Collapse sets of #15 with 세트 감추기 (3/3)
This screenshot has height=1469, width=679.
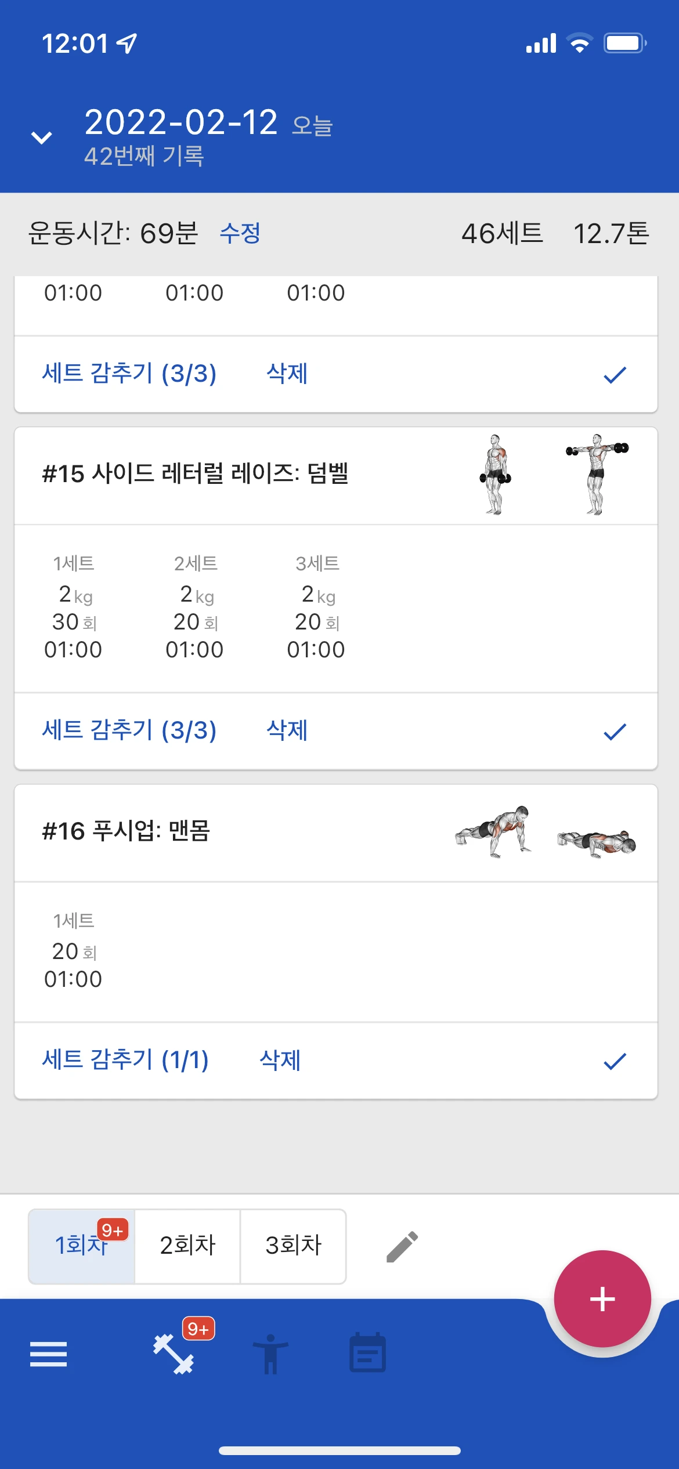click(x=129, y=730)
